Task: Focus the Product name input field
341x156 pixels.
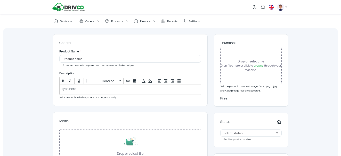Action: pyautogui.click(x=130, y=59)
